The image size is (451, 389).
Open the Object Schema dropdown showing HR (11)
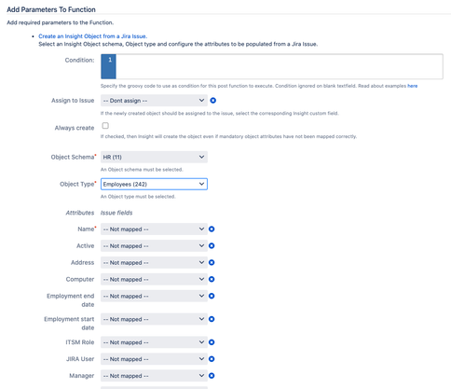[x=154, y=157]
